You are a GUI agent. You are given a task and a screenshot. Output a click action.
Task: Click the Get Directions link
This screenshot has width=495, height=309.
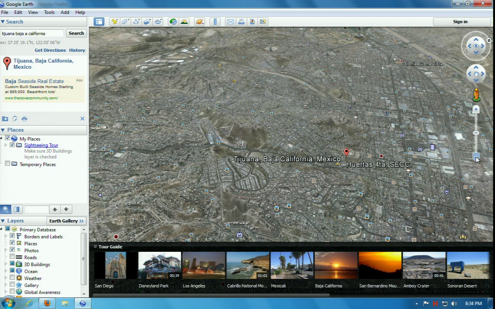(x=50, y=50)
